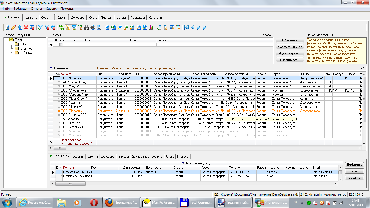Screen dimensions: 370x208
Task: Collapse the Клиенты table panel header icon
Action: (x=50, y=68)
